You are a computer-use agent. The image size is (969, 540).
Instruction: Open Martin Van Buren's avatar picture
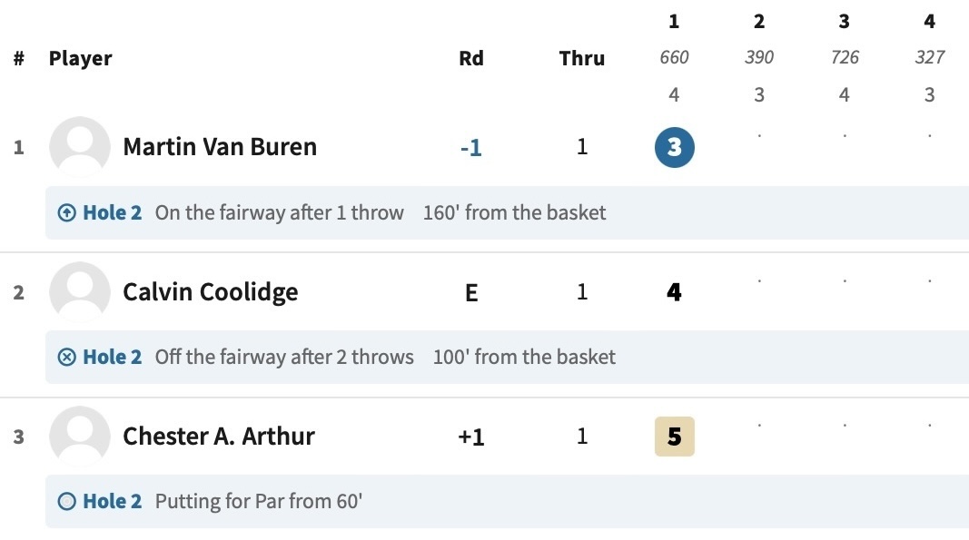(80, 147)
